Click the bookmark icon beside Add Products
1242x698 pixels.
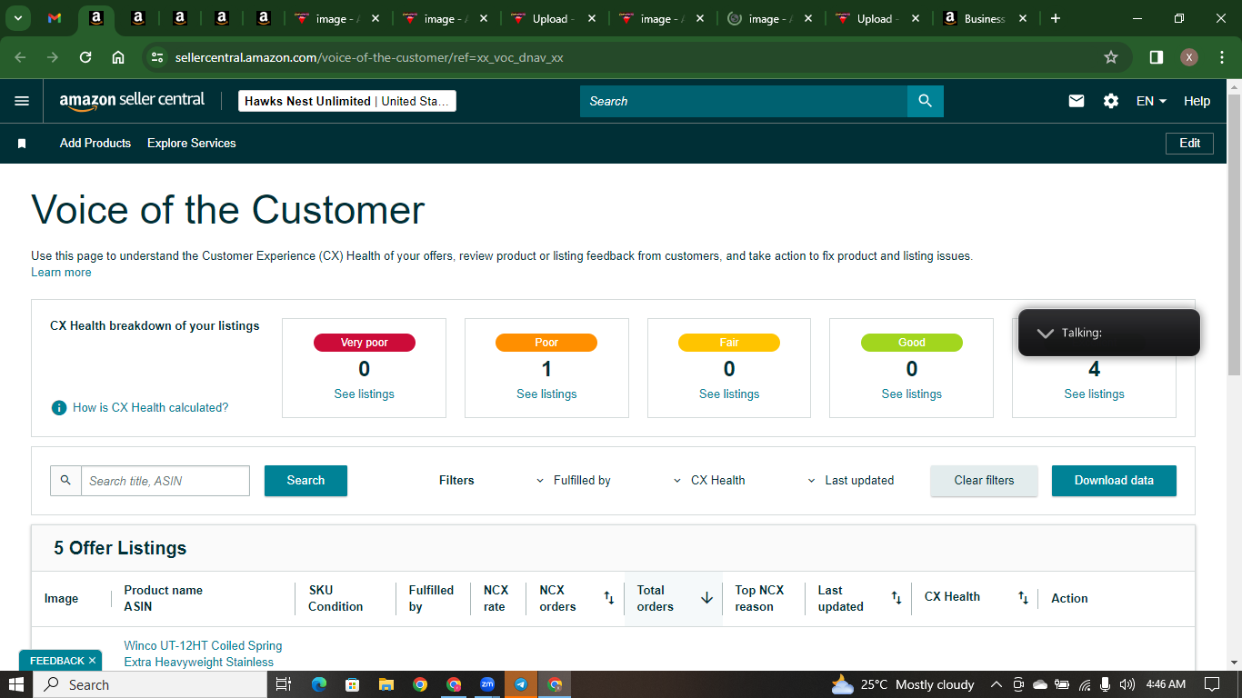(x=22, y=144)
